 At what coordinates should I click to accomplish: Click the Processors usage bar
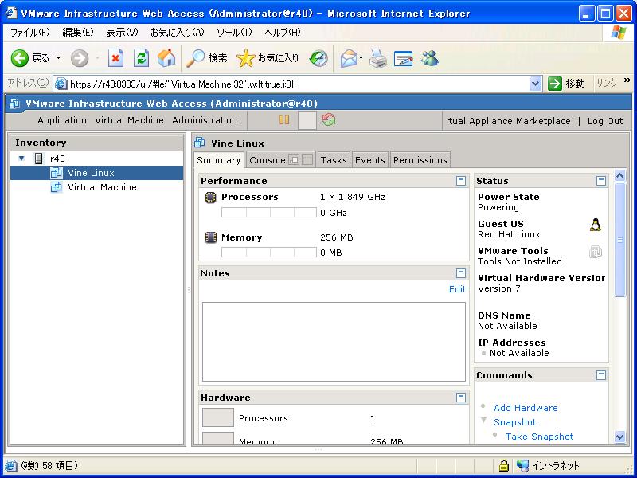click(x=268, y=212)
